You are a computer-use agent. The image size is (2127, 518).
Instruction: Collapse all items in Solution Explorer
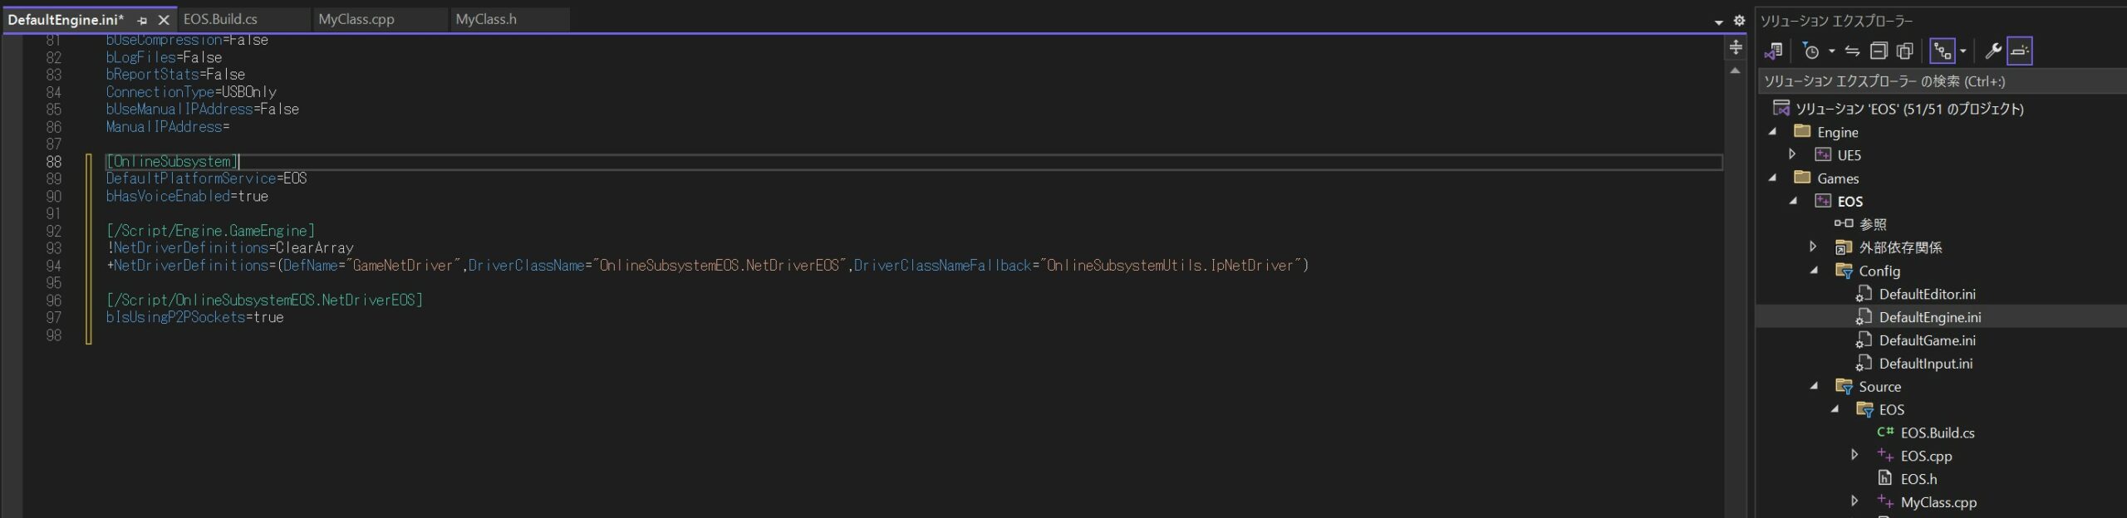point(1879,51)
